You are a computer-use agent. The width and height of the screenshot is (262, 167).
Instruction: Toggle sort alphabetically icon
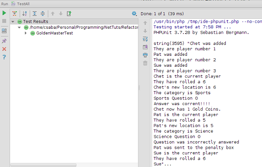tap(24, 14)
